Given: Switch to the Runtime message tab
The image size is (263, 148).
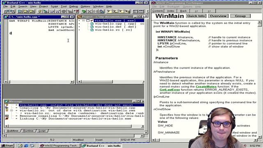Looking at the screenshot, I should pos(28,131).
